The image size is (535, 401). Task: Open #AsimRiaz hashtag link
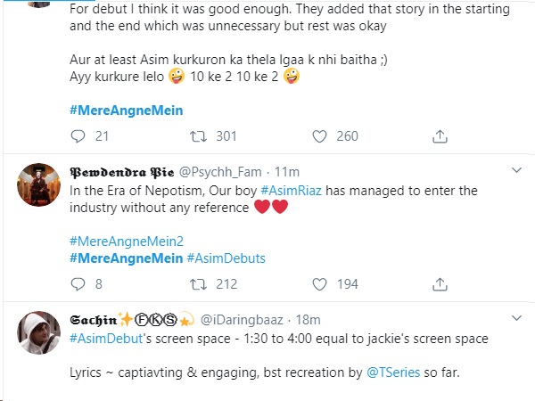coord(291,191)
